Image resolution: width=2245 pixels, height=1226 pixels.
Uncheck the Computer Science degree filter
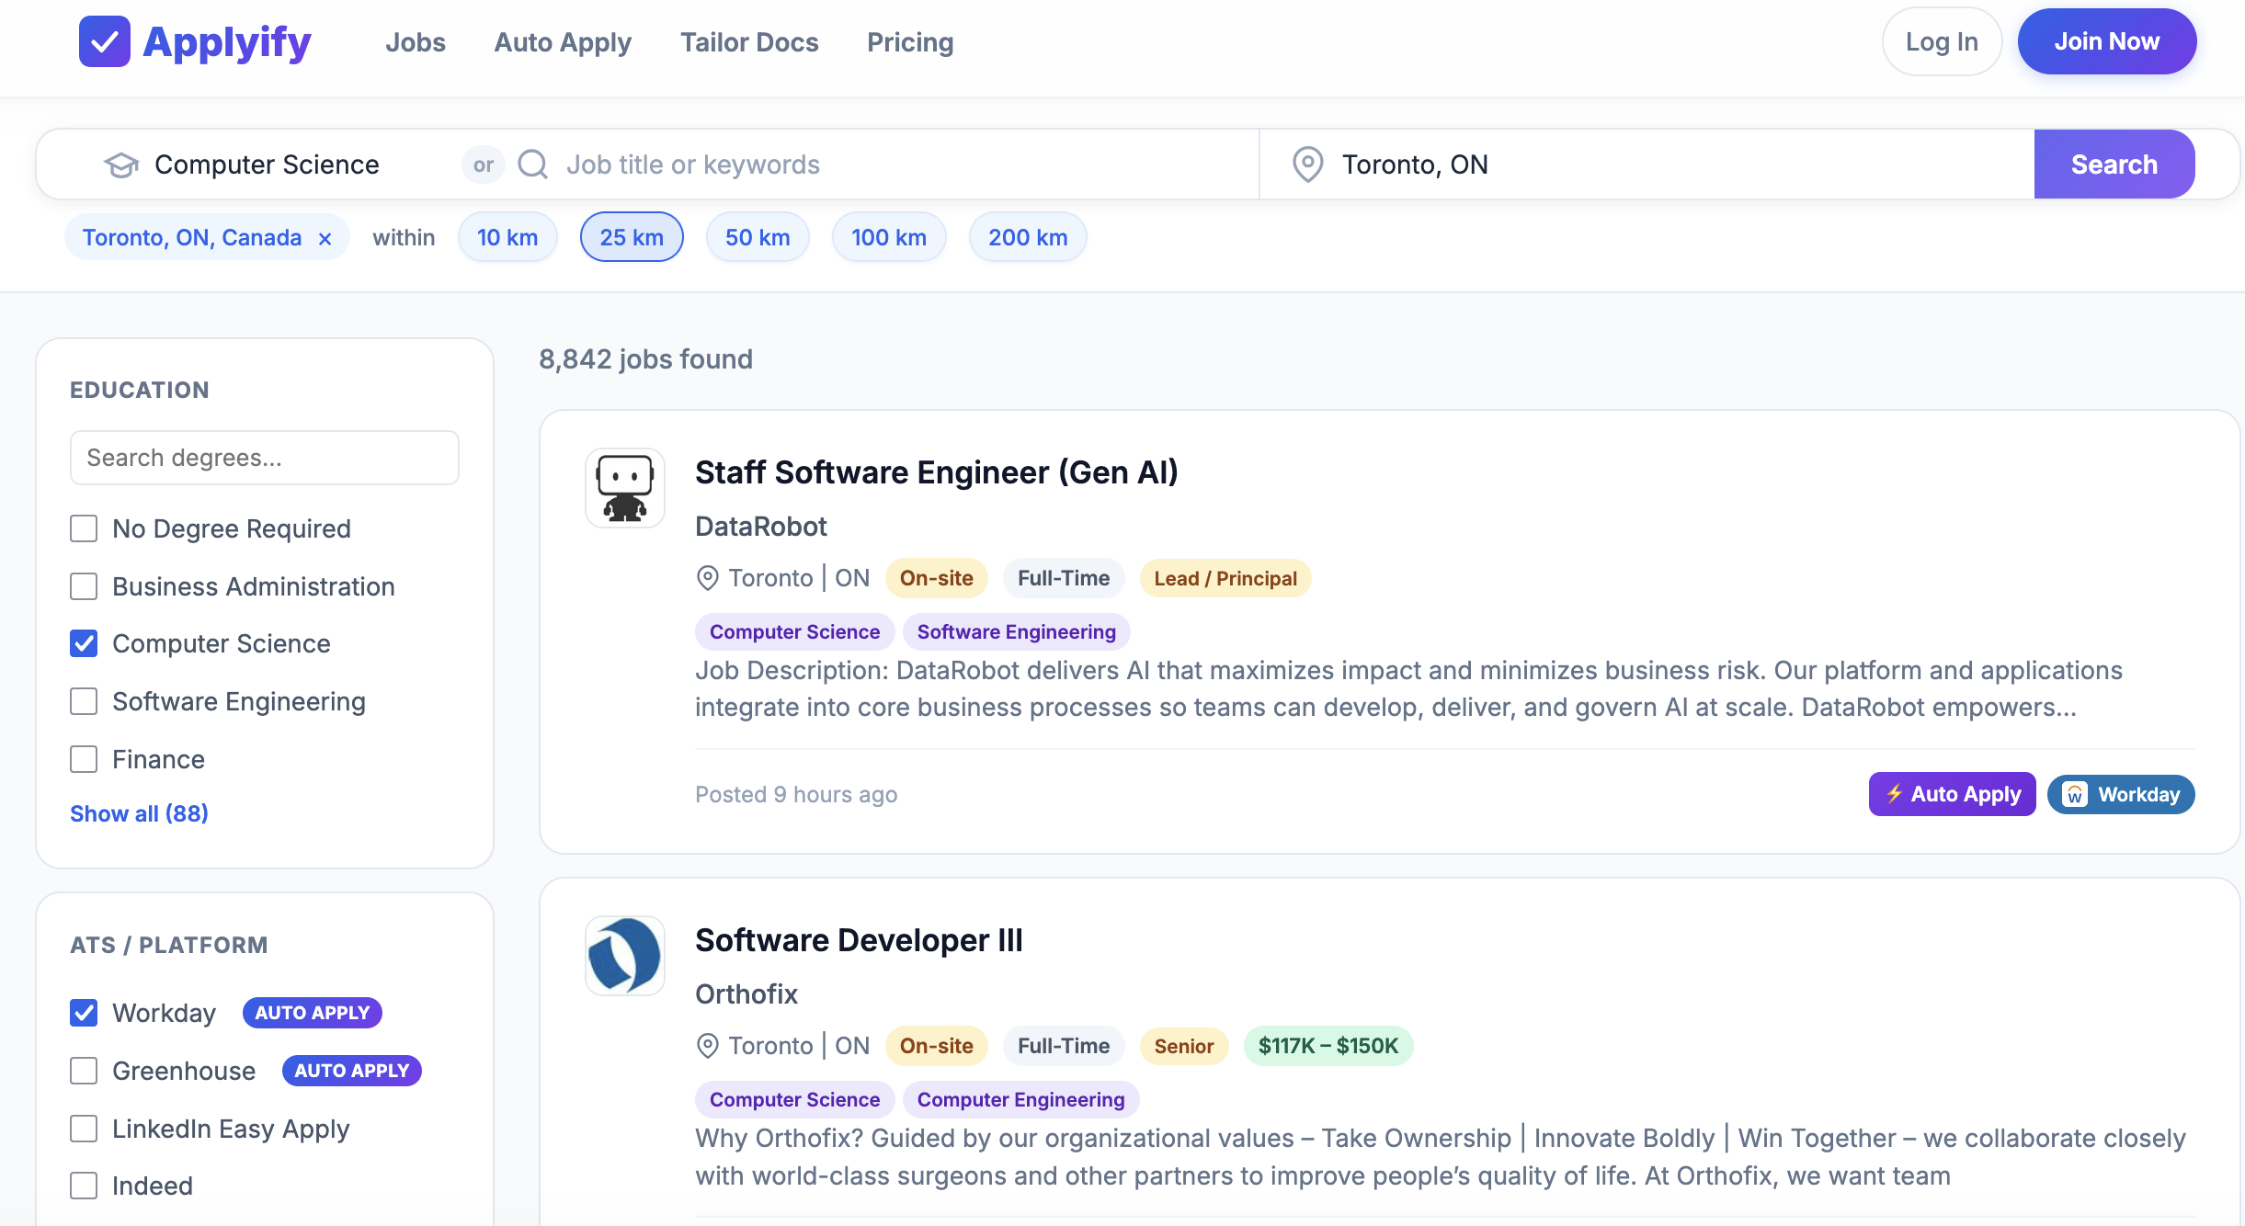tap(84, 643)
